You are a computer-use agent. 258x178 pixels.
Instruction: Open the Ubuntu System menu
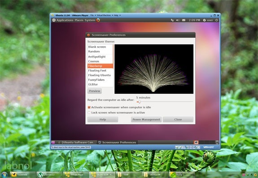90,20
